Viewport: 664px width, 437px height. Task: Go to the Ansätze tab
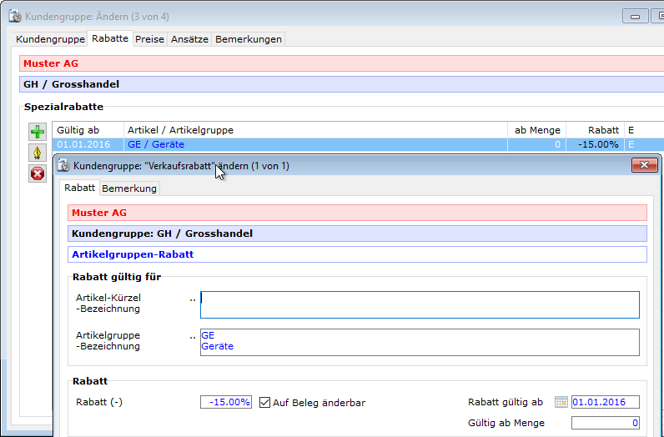[x=190, y=39]
